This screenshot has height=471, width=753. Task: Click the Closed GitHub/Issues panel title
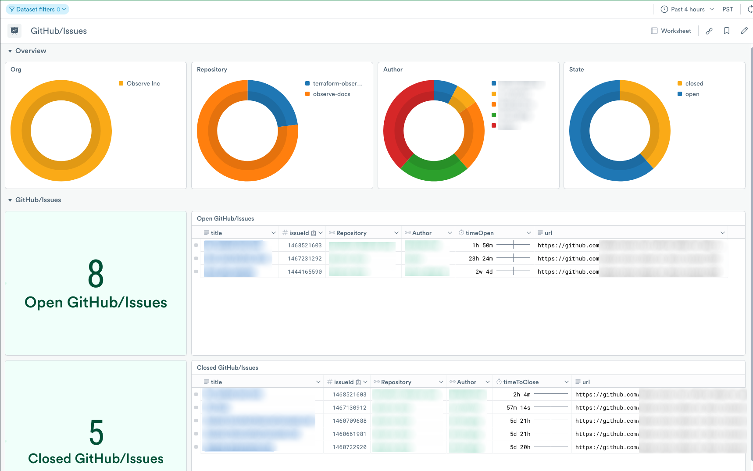coord(228,368)
